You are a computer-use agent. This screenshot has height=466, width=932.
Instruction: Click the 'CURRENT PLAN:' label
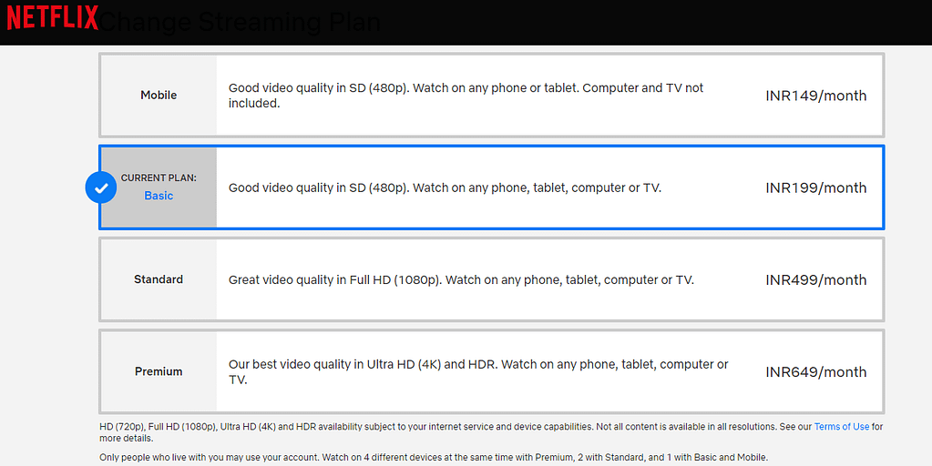(159, 177)
